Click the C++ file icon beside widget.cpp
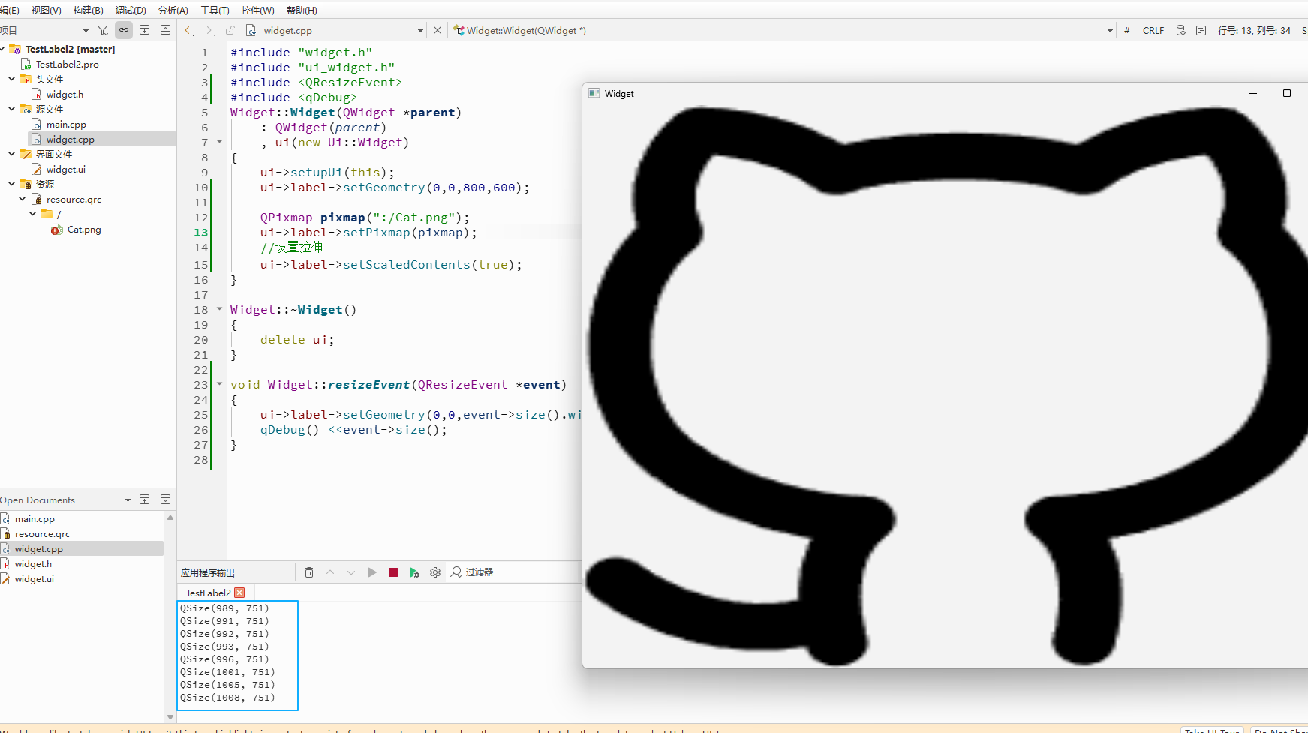 pos(251,31)
